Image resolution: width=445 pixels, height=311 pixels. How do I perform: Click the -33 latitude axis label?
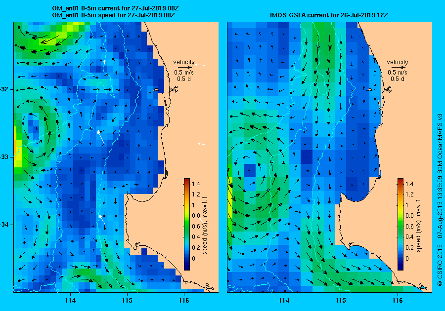[x=5, y=157]
